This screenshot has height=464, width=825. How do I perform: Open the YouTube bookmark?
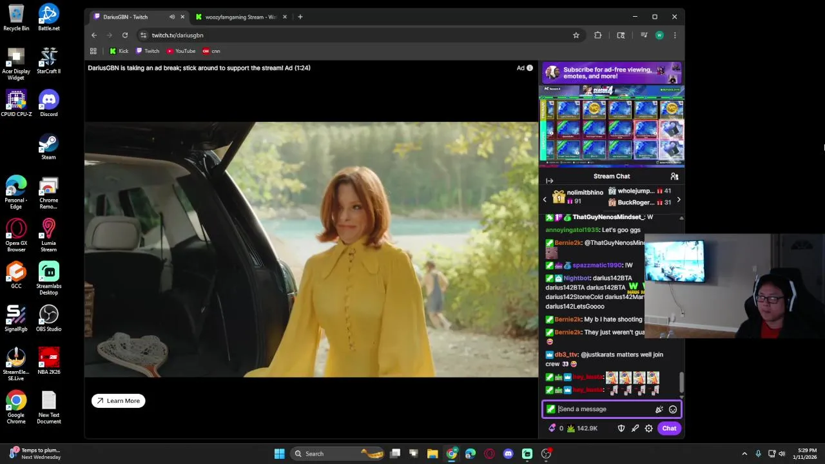point(180,51)
